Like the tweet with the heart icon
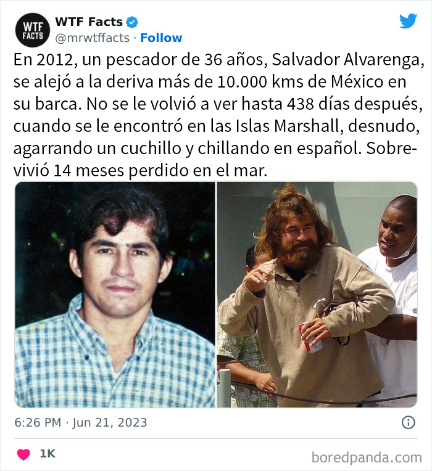Image resolution: width=432 pixels, height=471 pixels. point(23,454)
